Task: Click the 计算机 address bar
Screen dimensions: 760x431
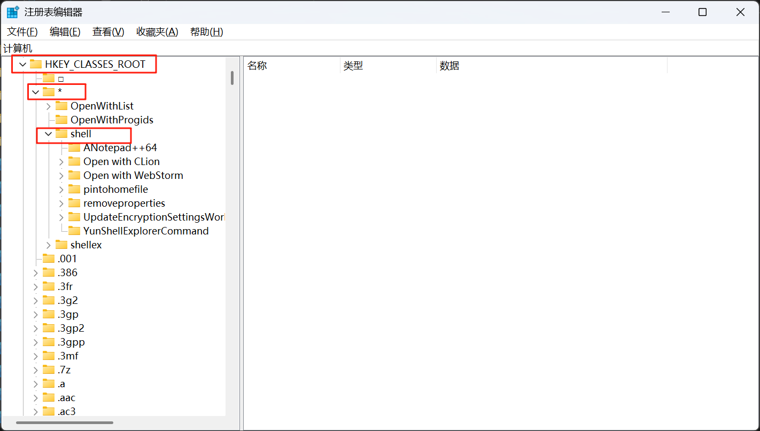Action: [379, 49]
